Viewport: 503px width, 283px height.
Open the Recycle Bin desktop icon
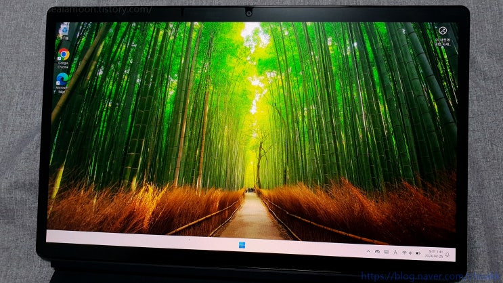[x=64, y=31]
